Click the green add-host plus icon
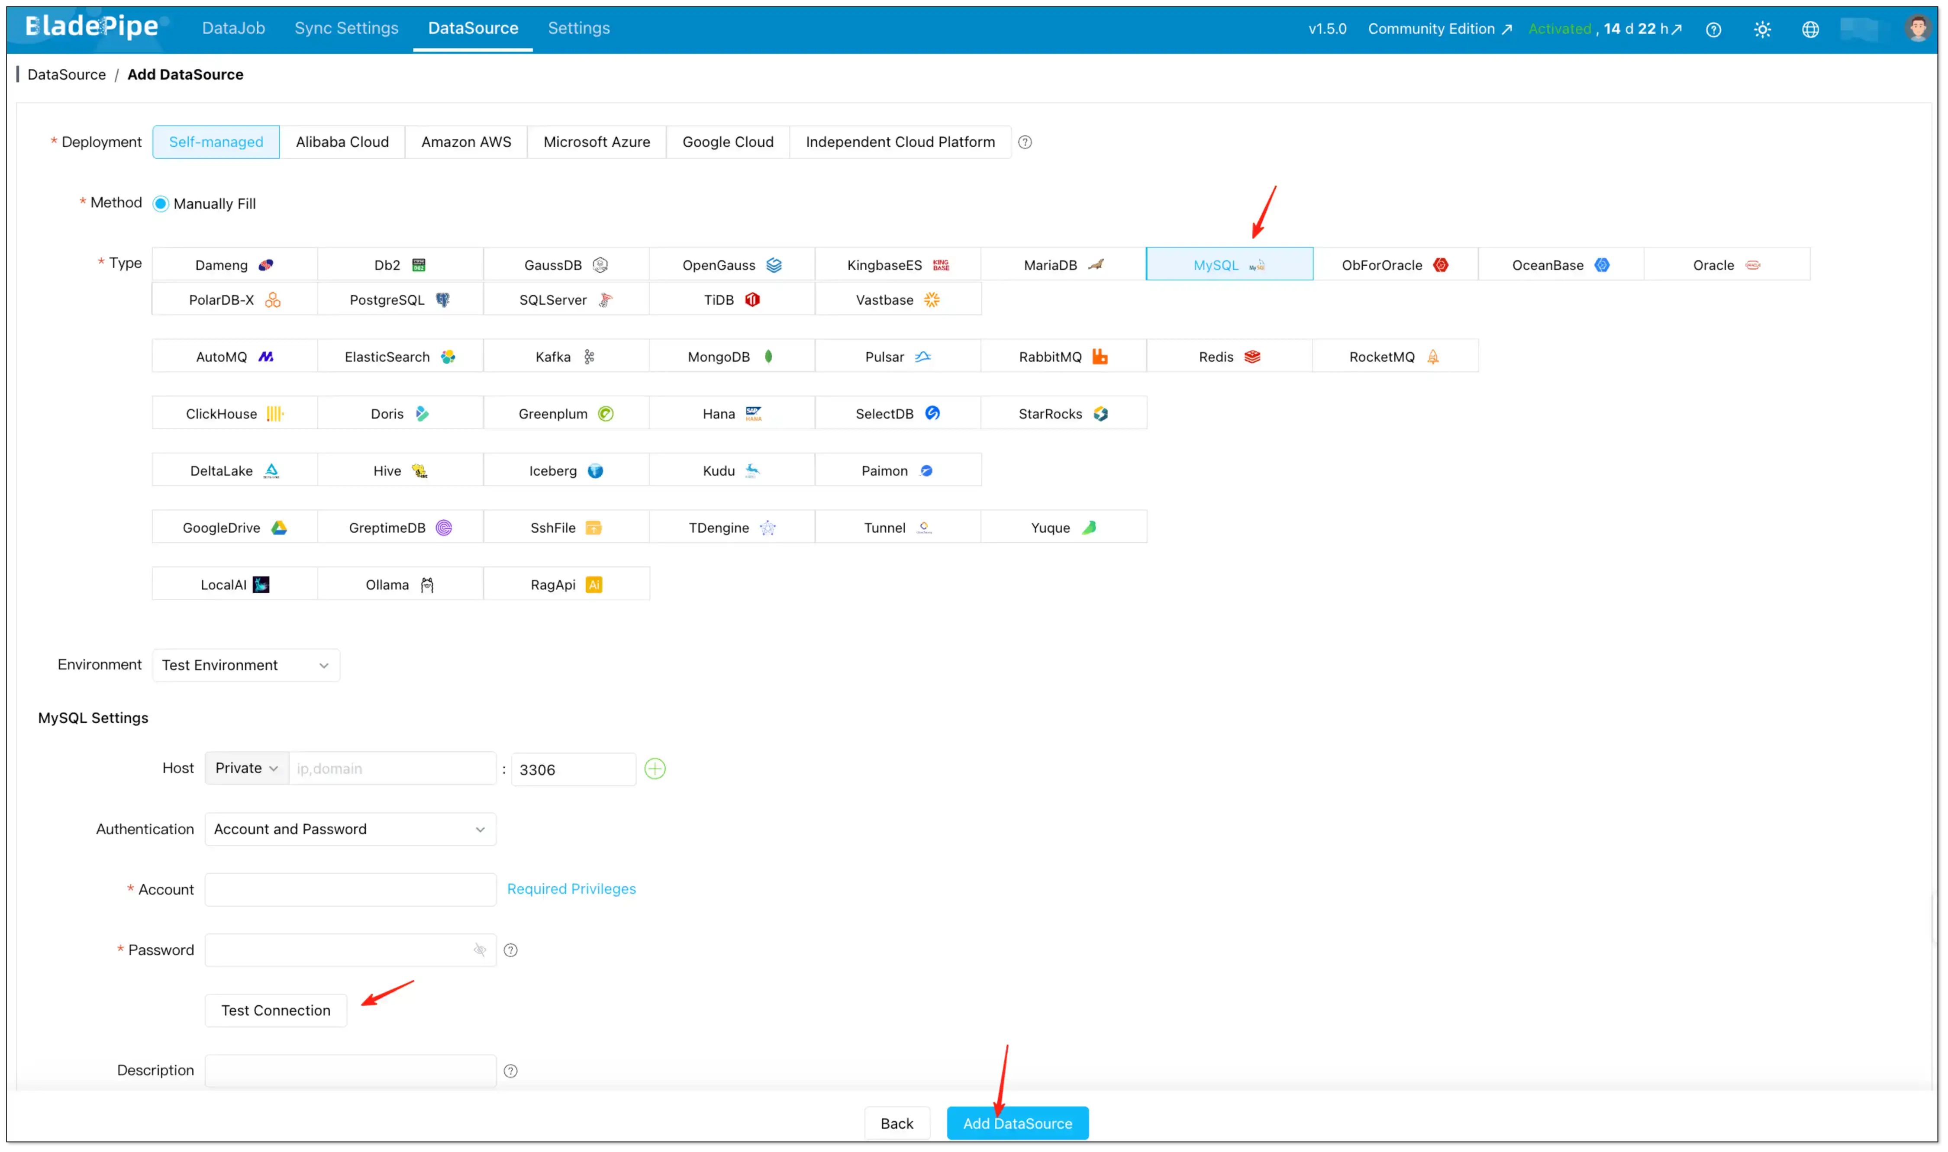 click(655, 769)
